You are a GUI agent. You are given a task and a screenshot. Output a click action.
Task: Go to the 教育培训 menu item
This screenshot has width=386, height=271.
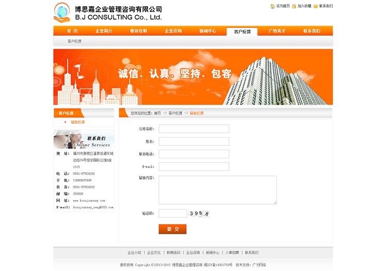pos(138,31)
